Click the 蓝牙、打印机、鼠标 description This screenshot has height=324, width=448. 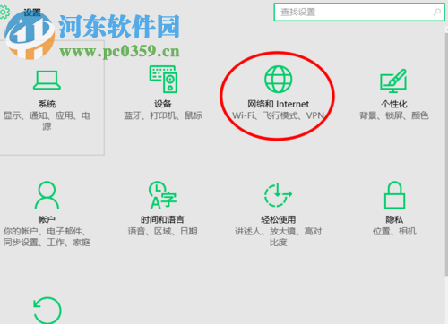coord(163,115)
